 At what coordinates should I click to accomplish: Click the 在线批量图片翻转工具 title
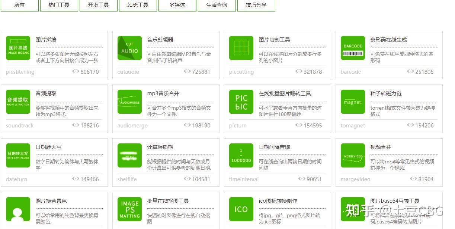[285, 93]
